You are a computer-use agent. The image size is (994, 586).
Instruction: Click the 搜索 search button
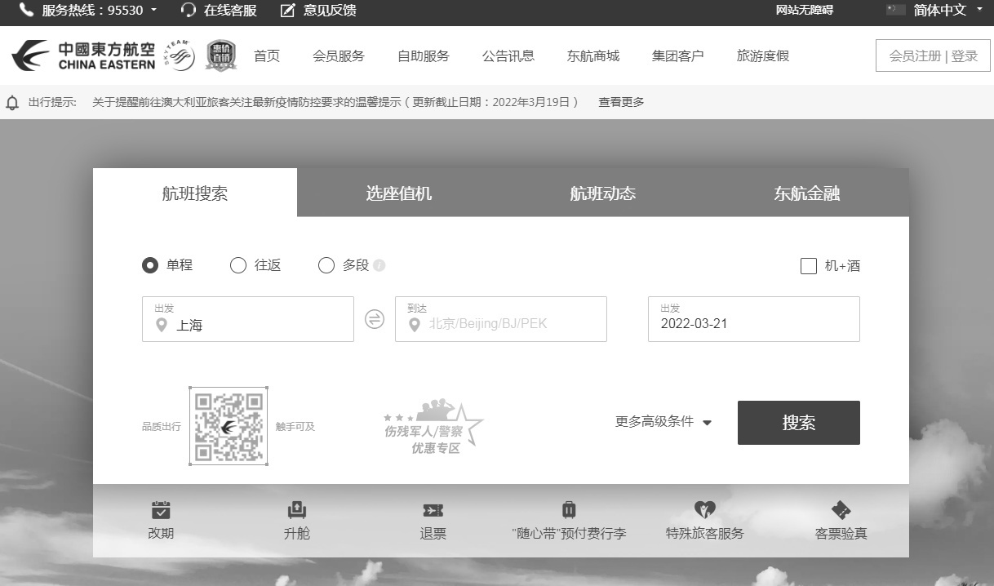click(x=798, y=423)
